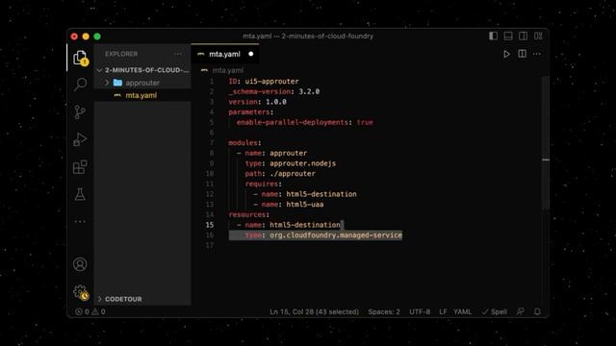The width and height of the screenshot is (616, 346).
Task: Click the 'requires' key on line 11
Action: click(x=261, y=184)
